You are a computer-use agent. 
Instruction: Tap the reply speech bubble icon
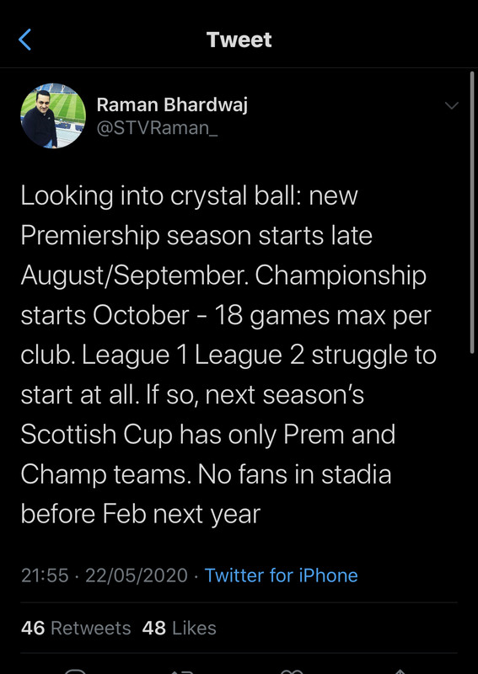pos(76,671)
